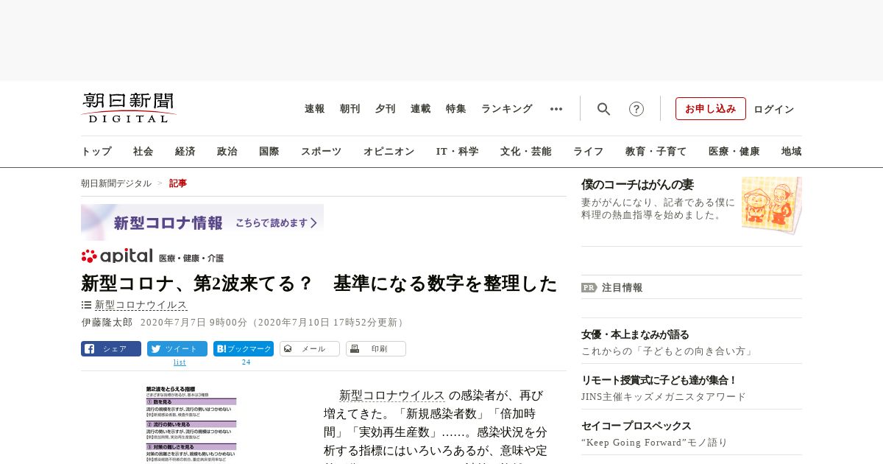Open 朝刊 in header menu
This screenshot has height=464, width=883.
pyautogui.click(x=350, y=109)
